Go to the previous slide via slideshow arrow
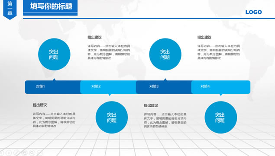 click(x=1, y=153)
